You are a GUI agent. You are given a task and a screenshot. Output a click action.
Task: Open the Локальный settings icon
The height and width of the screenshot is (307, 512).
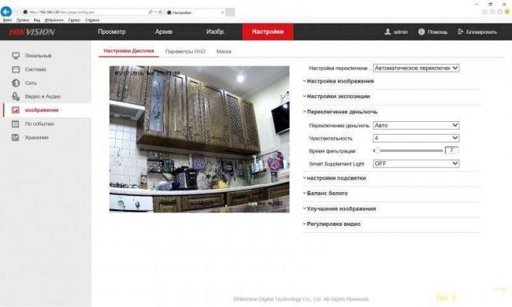pos(16,56)
